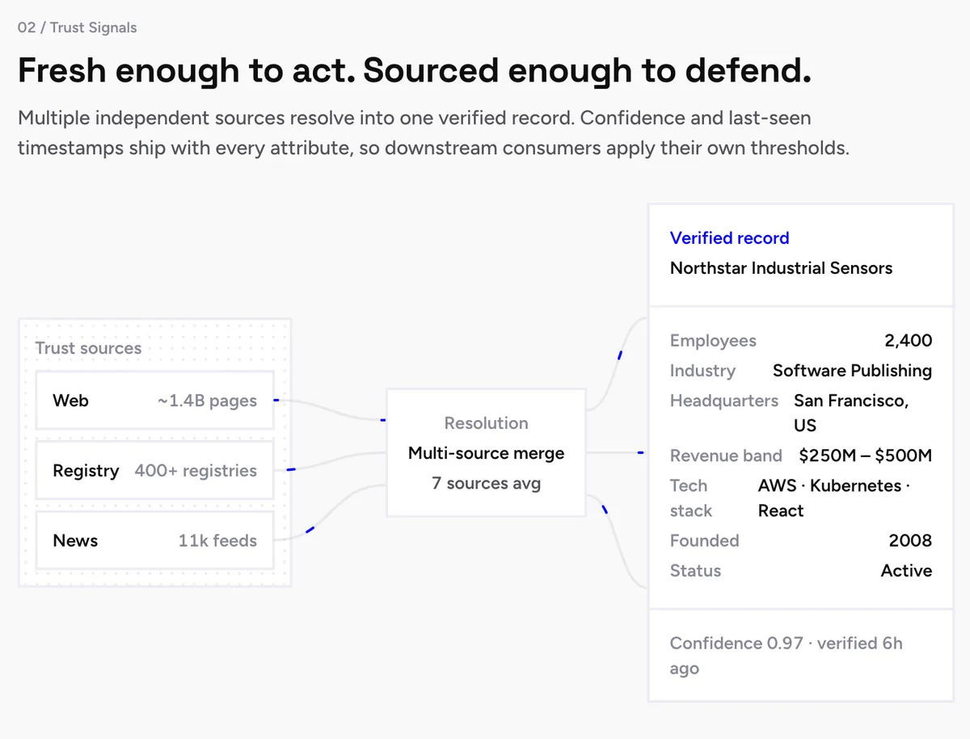Click the Headquarters value "San Francisco, US"
The width and height of the screenshot is (970, 739).
click(851, 413)
